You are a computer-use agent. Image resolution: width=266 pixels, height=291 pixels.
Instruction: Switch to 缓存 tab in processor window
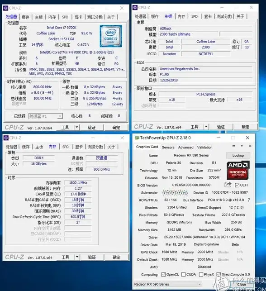(x=25, y=17)
